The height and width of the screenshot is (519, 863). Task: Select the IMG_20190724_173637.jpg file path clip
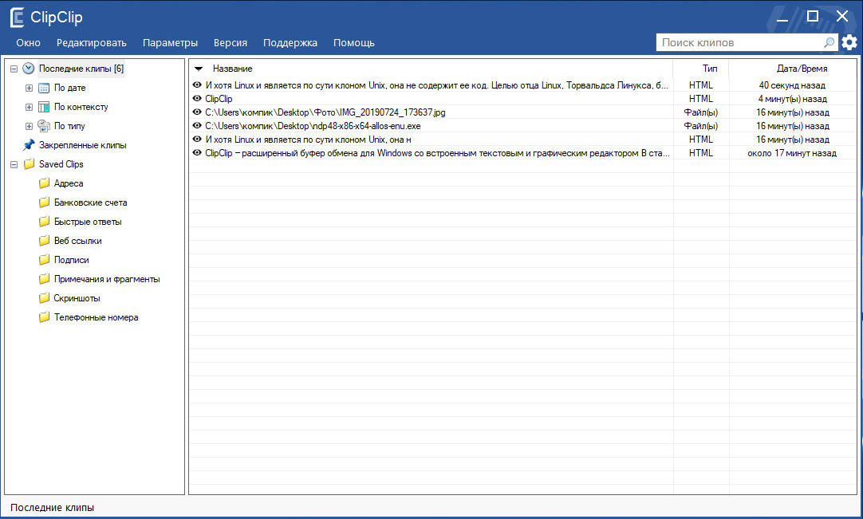(325, 112)
